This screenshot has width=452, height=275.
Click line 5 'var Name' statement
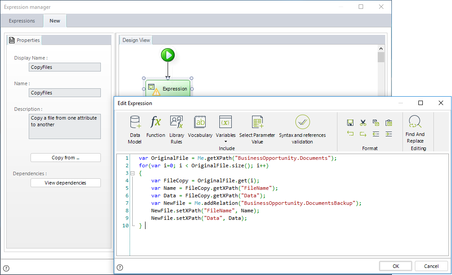215,188
